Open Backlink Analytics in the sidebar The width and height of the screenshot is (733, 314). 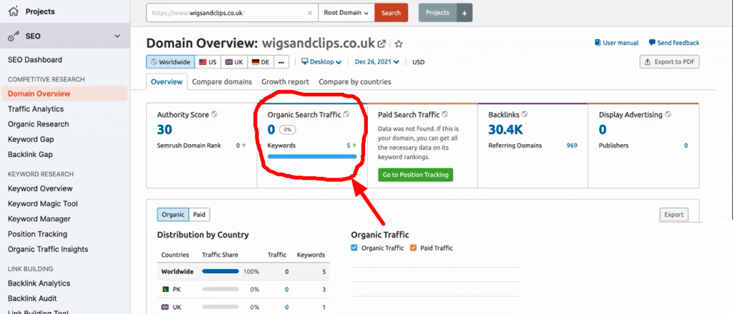coord(39,283)
